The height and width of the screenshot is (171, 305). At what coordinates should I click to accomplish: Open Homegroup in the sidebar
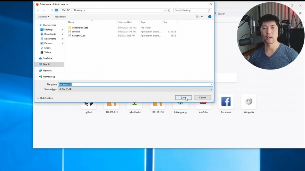click(49, 77)
